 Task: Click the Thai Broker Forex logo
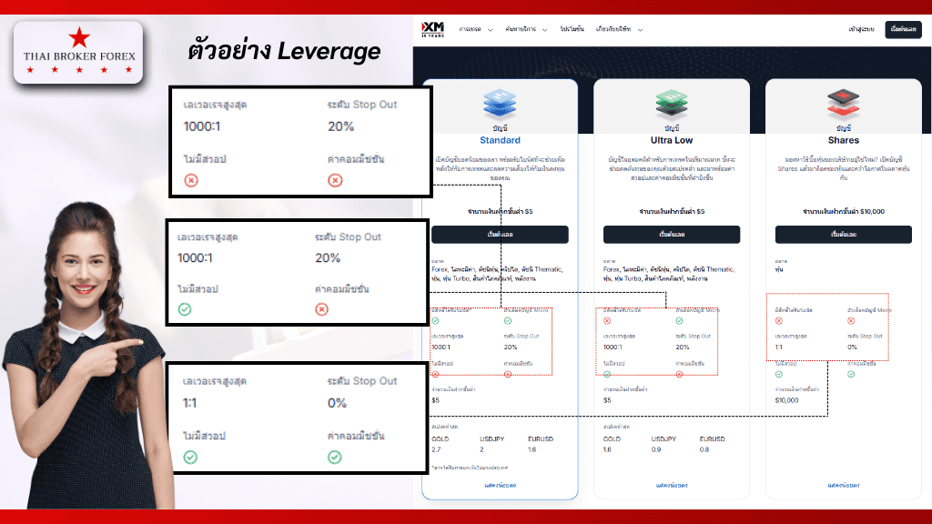[79, 53]
